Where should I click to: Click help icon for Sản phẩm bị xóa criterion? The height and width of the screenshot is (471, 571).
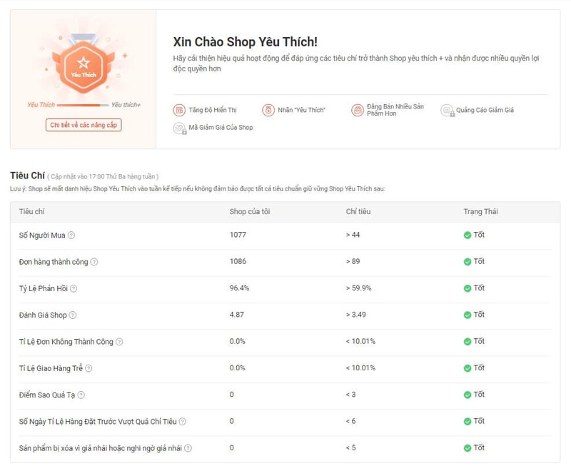pos(188,448)
